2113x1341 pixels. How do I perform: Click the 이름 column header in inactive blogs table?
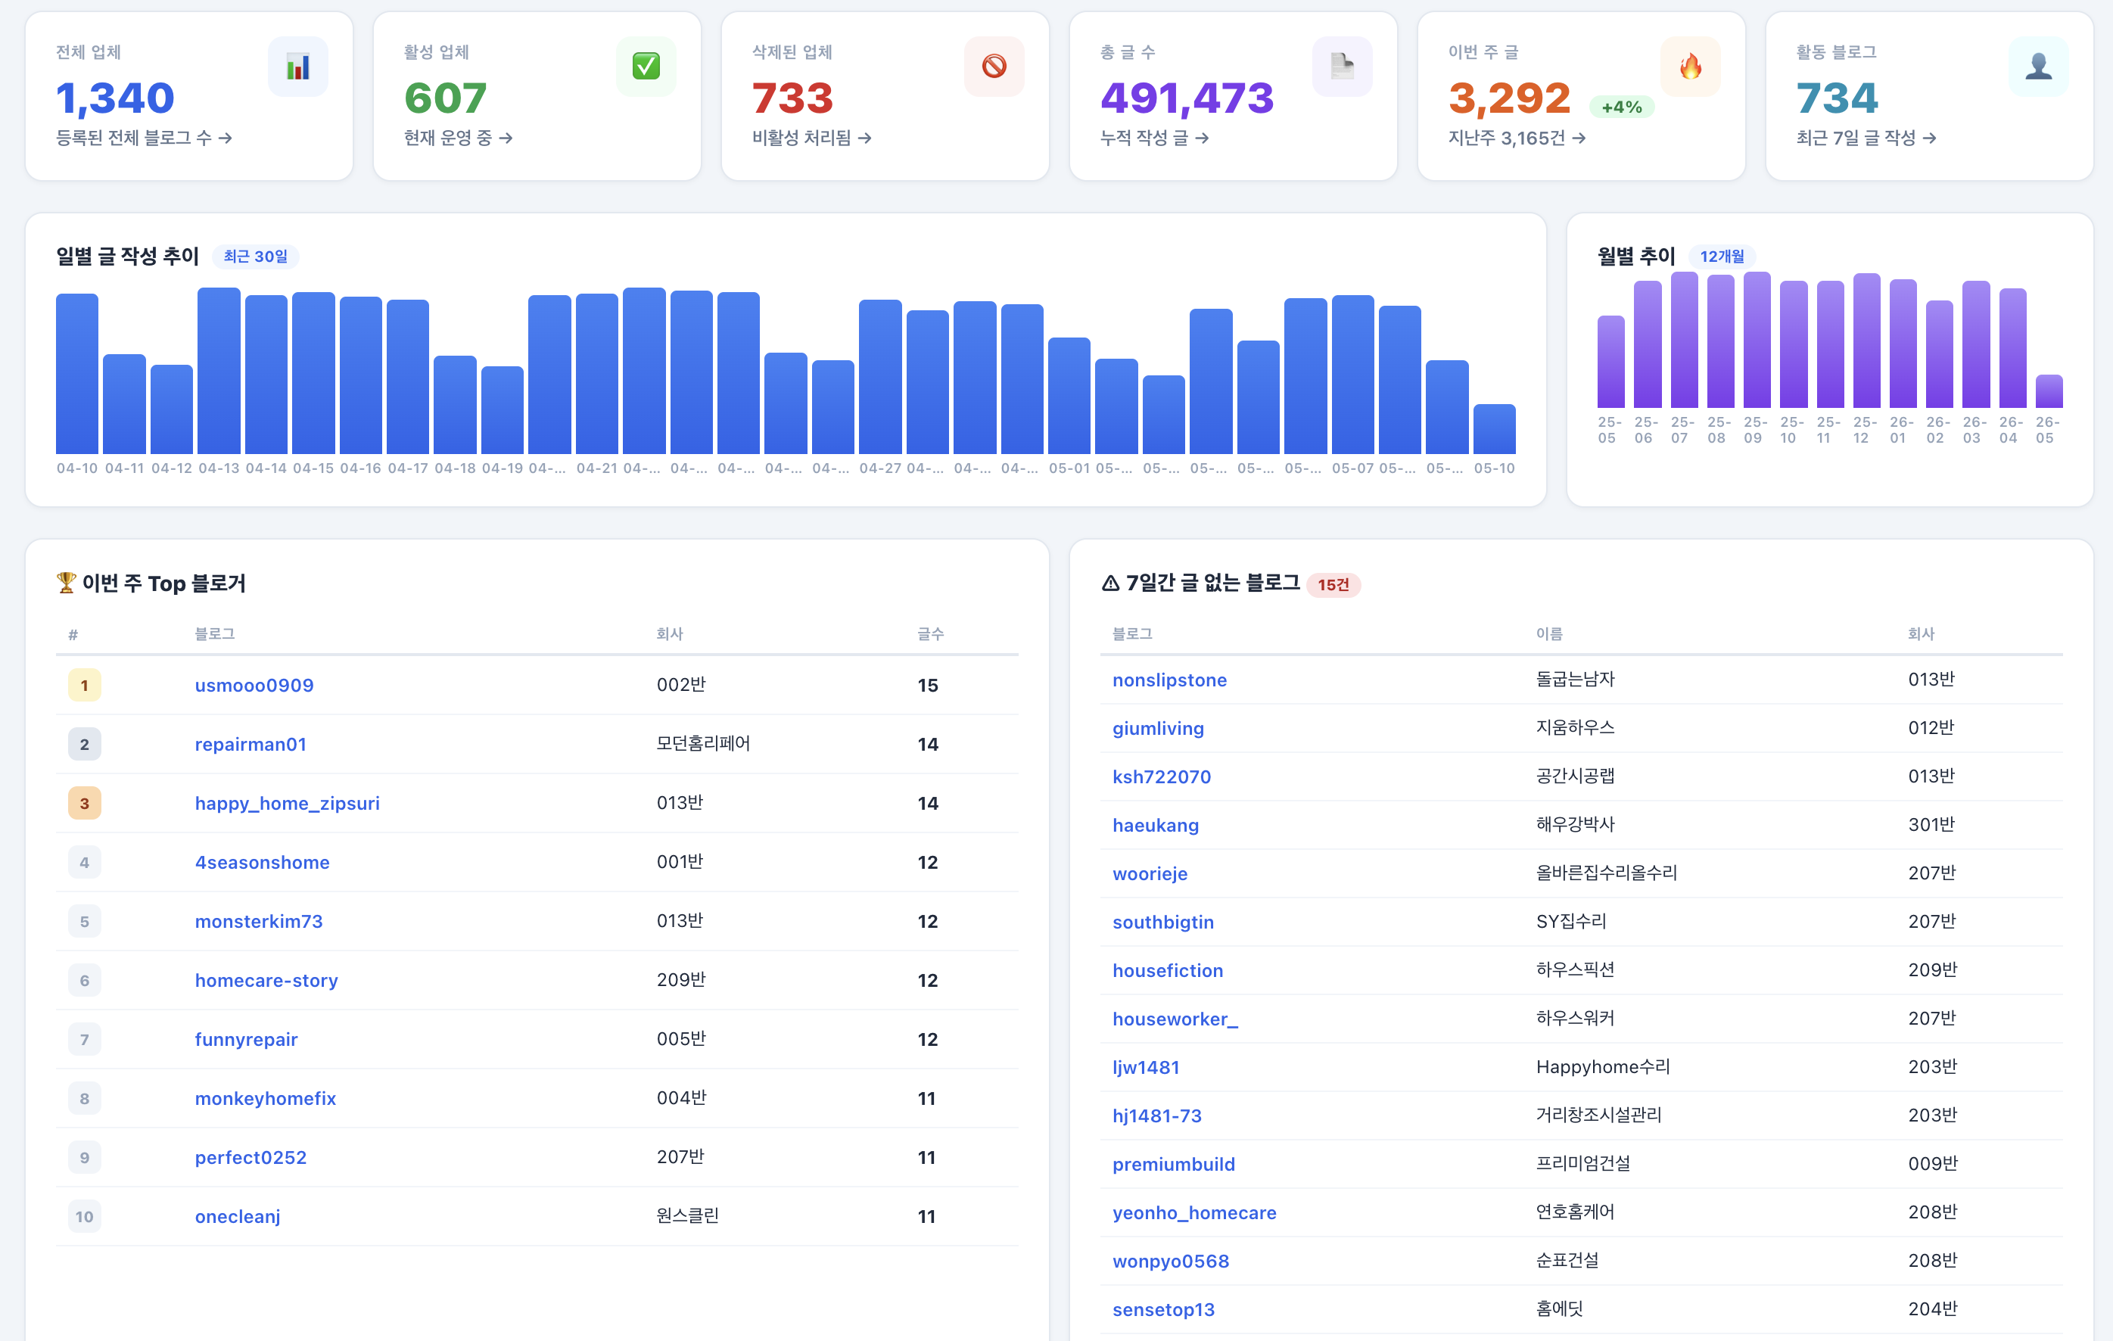pos(1548,633)
